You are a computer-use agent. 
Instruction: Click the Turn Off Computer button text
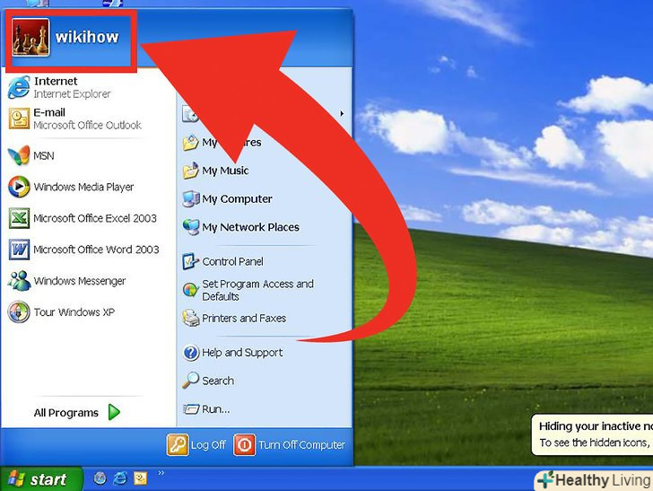302,445
